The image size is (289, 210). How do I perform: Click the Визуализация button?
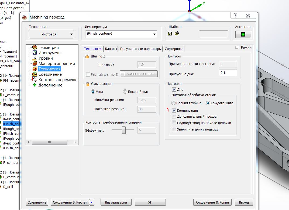point(116,202)
